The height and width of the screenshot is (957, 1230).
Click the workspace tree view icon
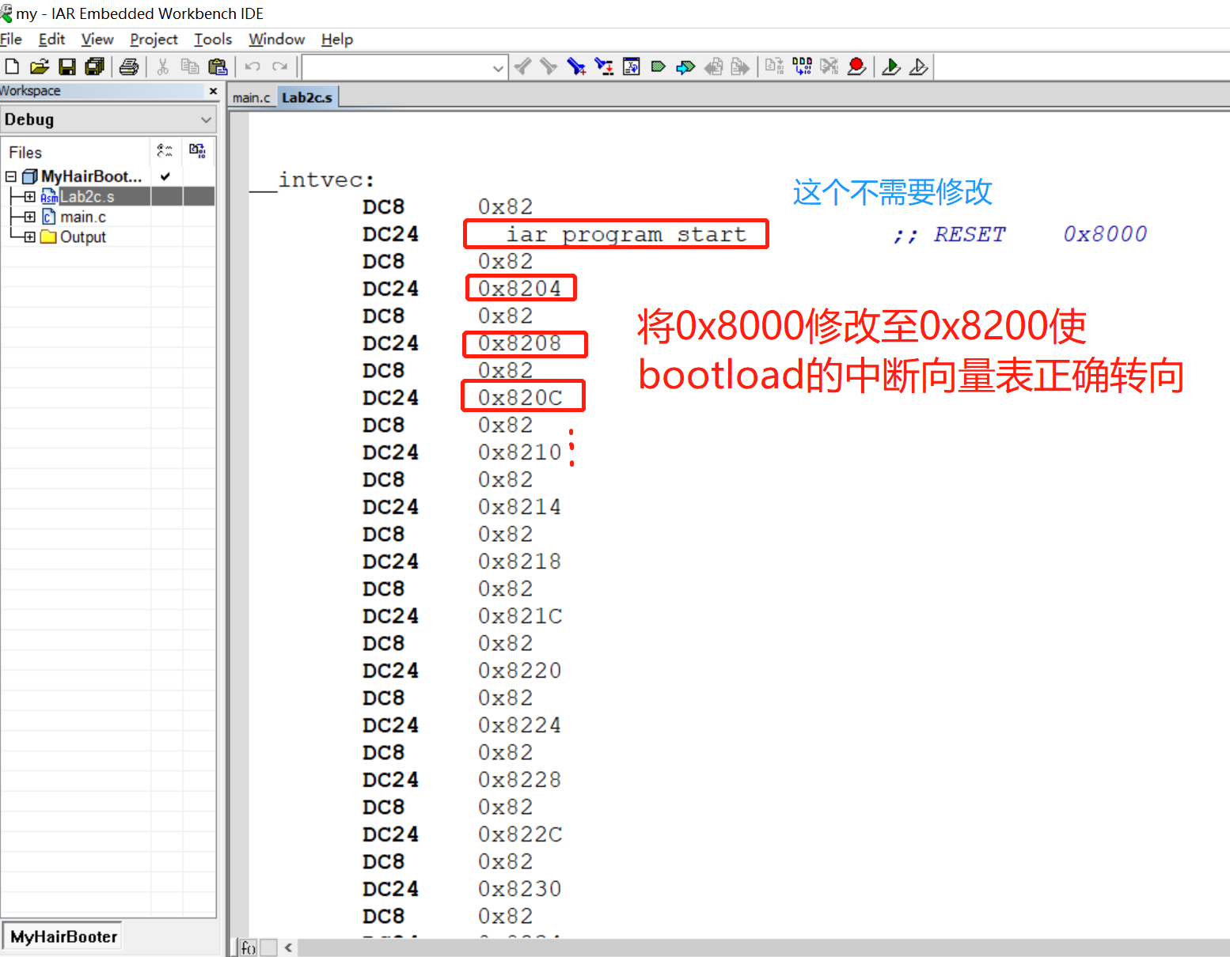tap(165, 151)
